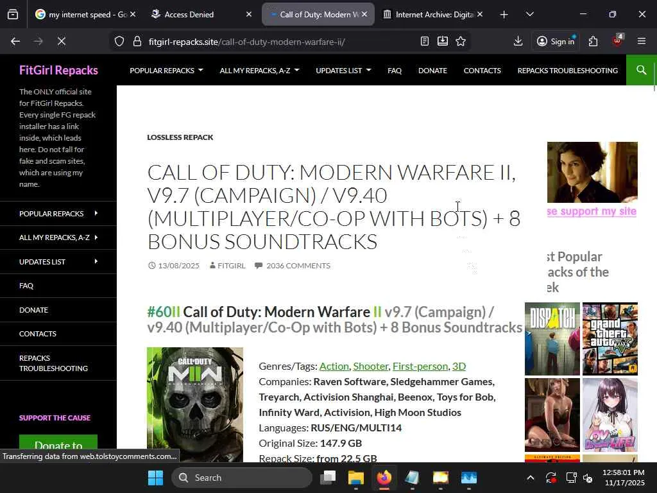Open FAQ in top navigation
Screen dimensions: 657x493
[x=395, y=71]
